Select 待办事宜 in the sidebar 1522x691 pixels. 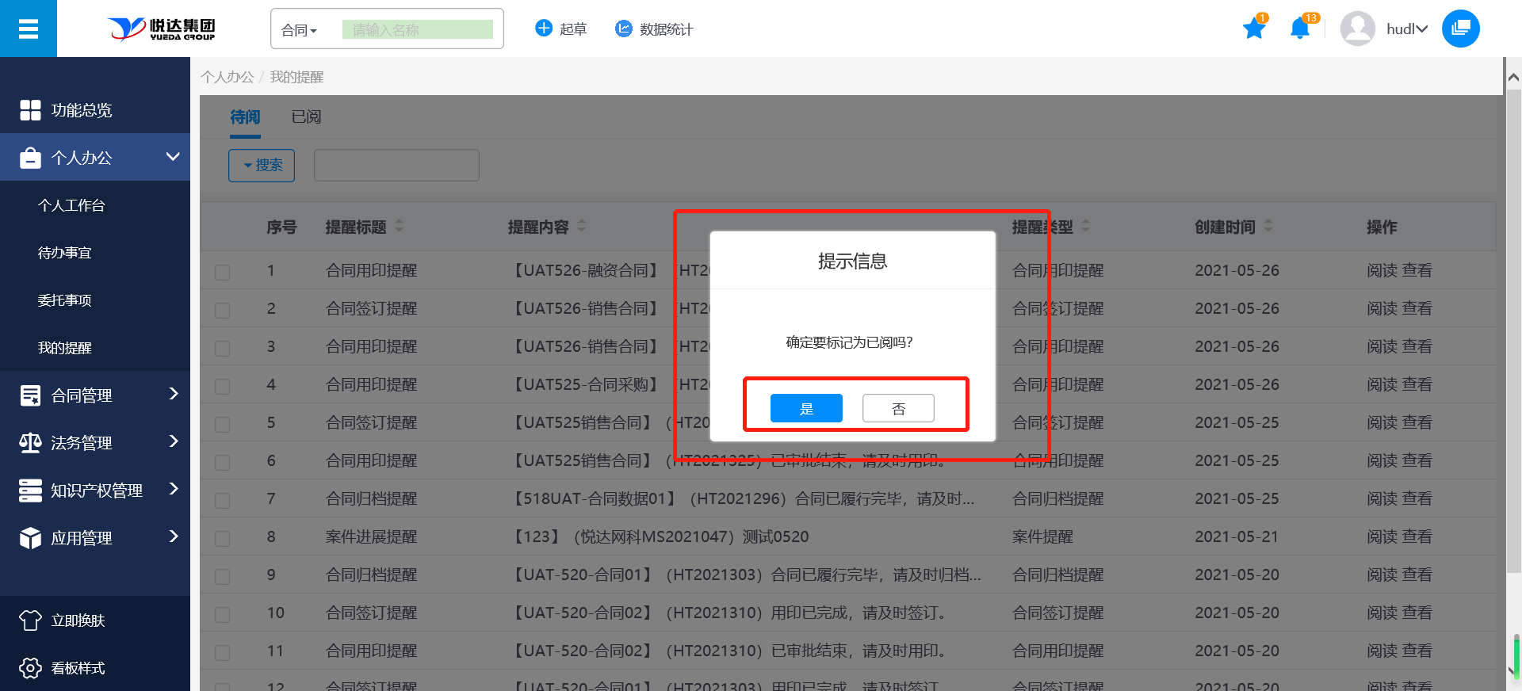click(65, 253)
